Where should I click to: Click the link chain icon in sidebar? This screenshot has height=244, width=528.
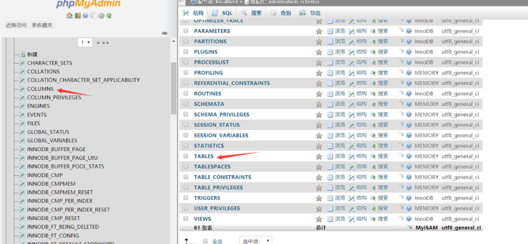(x=165, y=33)
